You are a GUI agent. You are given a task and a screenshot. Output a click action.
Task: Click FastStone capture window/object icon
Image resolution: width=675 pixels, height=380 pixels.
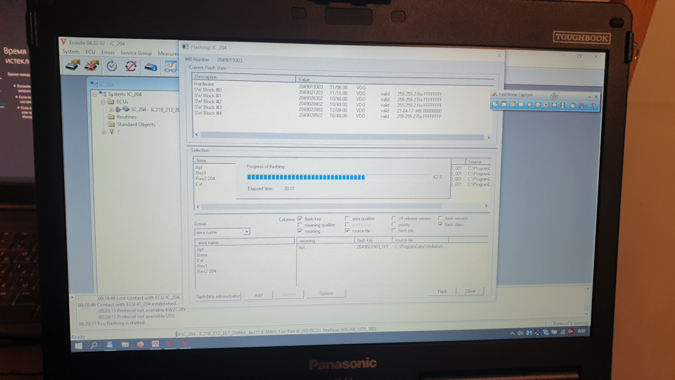click(x=513, y=104)
